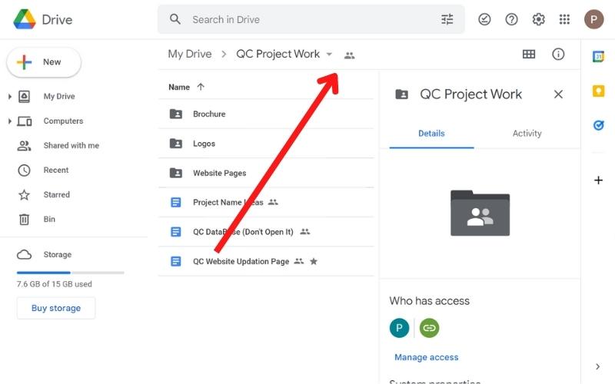615x384 pixels.
Task: Open the Manage access link
Action: point(426,357)
